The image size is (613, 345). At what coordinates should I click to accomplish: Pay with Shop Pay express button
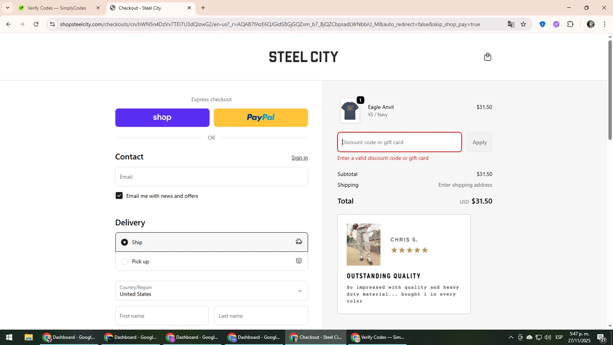tap(162, 118)
